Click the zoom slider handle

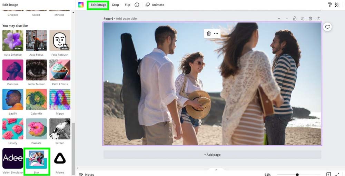pyautogui.click(x=297, y=175)
